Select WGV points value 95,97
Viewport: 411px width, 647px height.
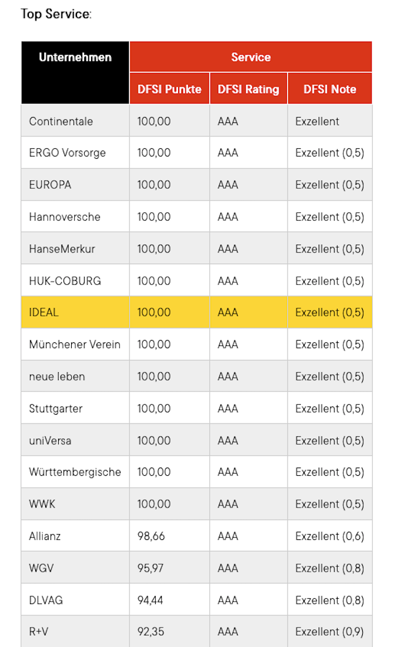[x=151, y=568]
